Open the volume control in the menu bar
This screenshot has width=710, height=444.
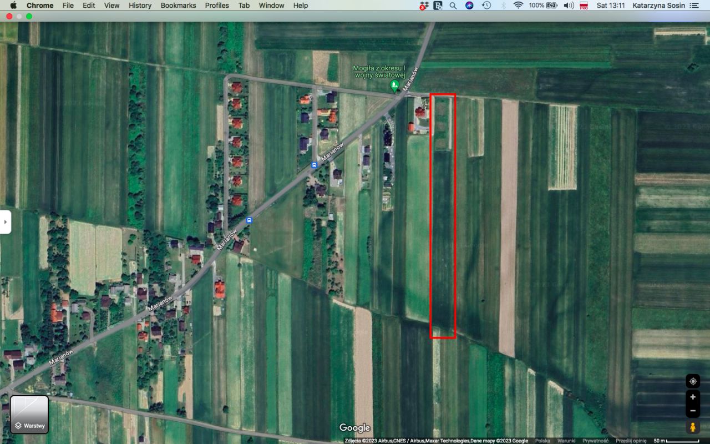point(569,6)
